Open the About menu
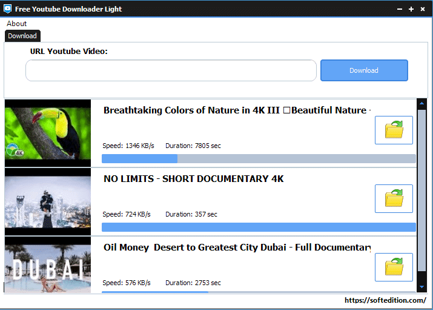The width and height of the screenshot is (433, 310). pyautogui.click(x=16, y=24)
